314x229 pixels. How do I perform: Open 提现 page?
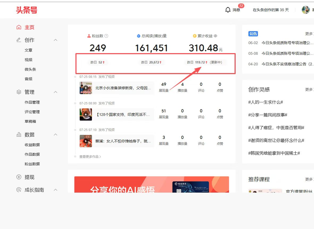click(29, 177)
